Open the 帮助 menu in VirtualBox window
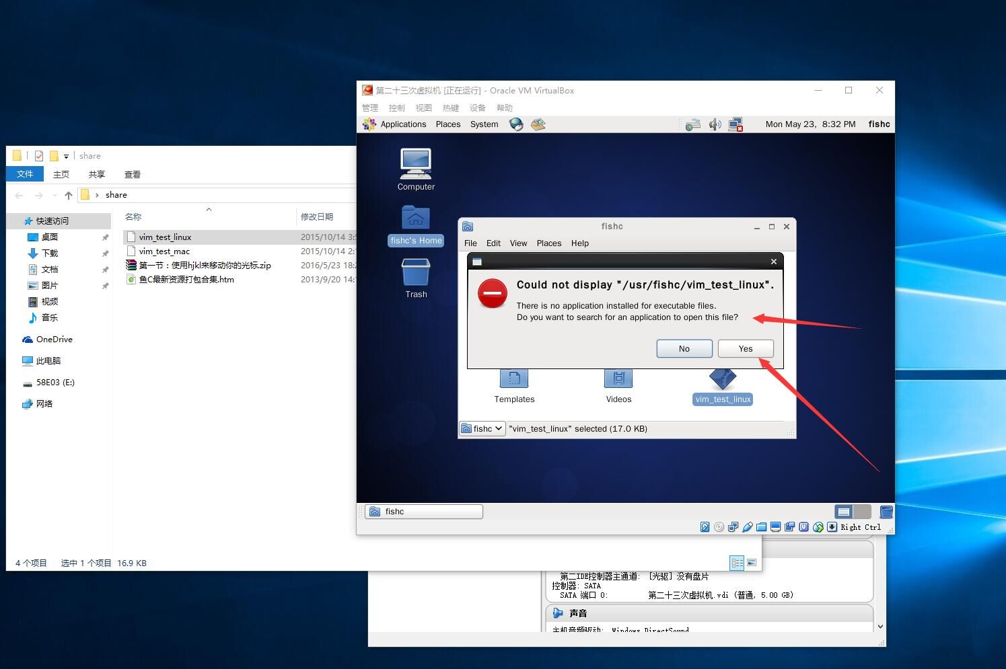The image size is (1006, 669). pos(505,108)
